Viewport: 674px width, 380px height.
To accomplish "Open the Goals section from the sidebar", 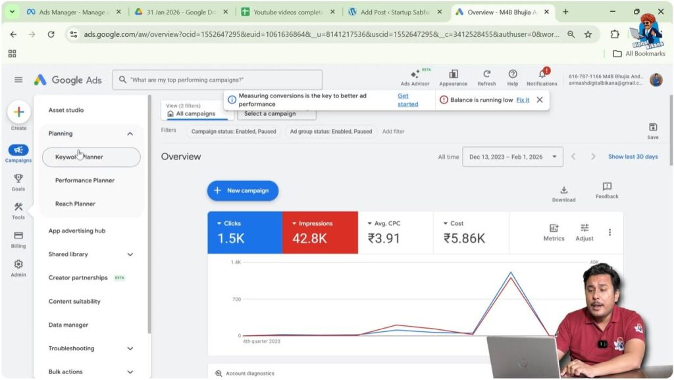I will 18,182.
